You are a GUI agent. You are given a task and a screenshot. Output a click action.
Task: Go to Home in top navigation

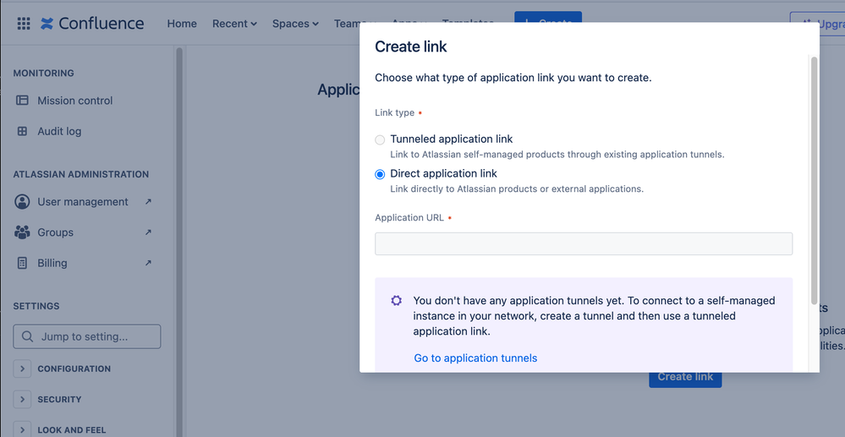pos(182,24)
